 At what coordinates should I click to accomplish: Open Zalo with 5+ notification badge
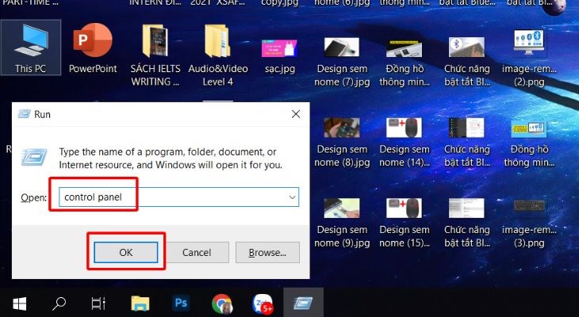click(263, 304)
